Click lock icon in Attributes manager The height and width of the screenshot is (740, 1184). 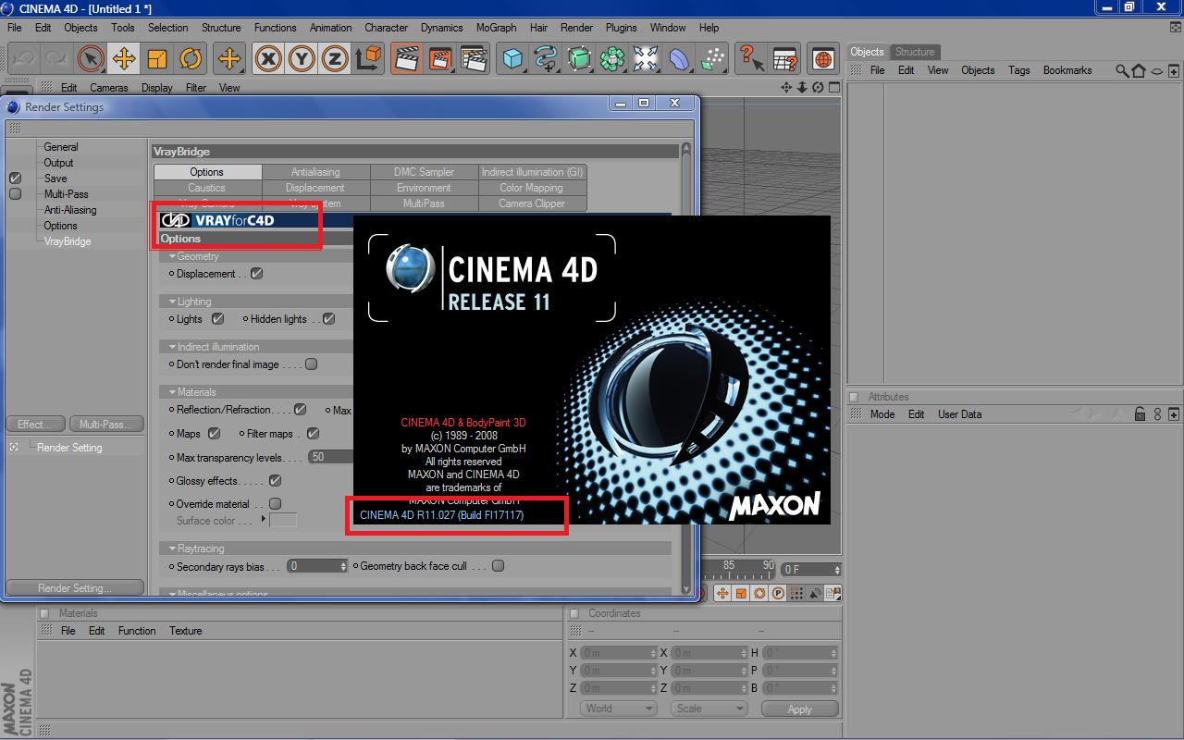[x=1141, y=414]
